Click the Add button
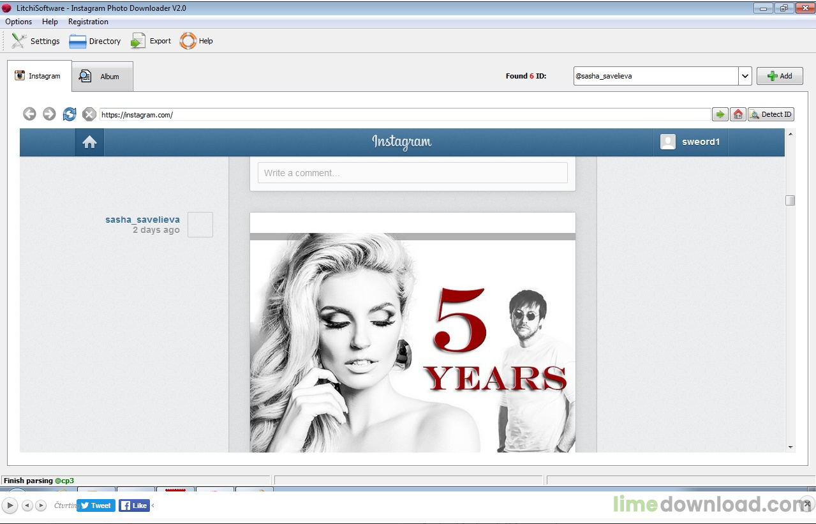 [780, 76]
